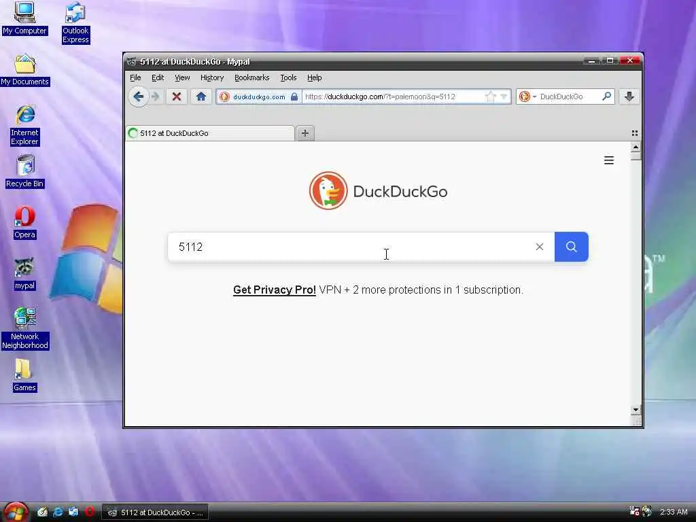This screenshot has height=522, width=696.
Task: Click the DuckDuckGo wordmark text
Action: (x=400, y=191)
